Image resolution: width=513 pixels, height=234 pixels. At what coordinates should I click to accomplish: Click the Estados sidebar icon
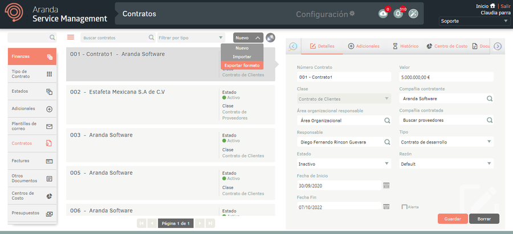[50, 92]
